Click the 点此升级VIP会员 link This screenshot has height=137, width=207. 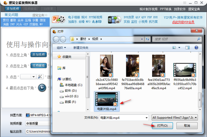click(183, 22)
